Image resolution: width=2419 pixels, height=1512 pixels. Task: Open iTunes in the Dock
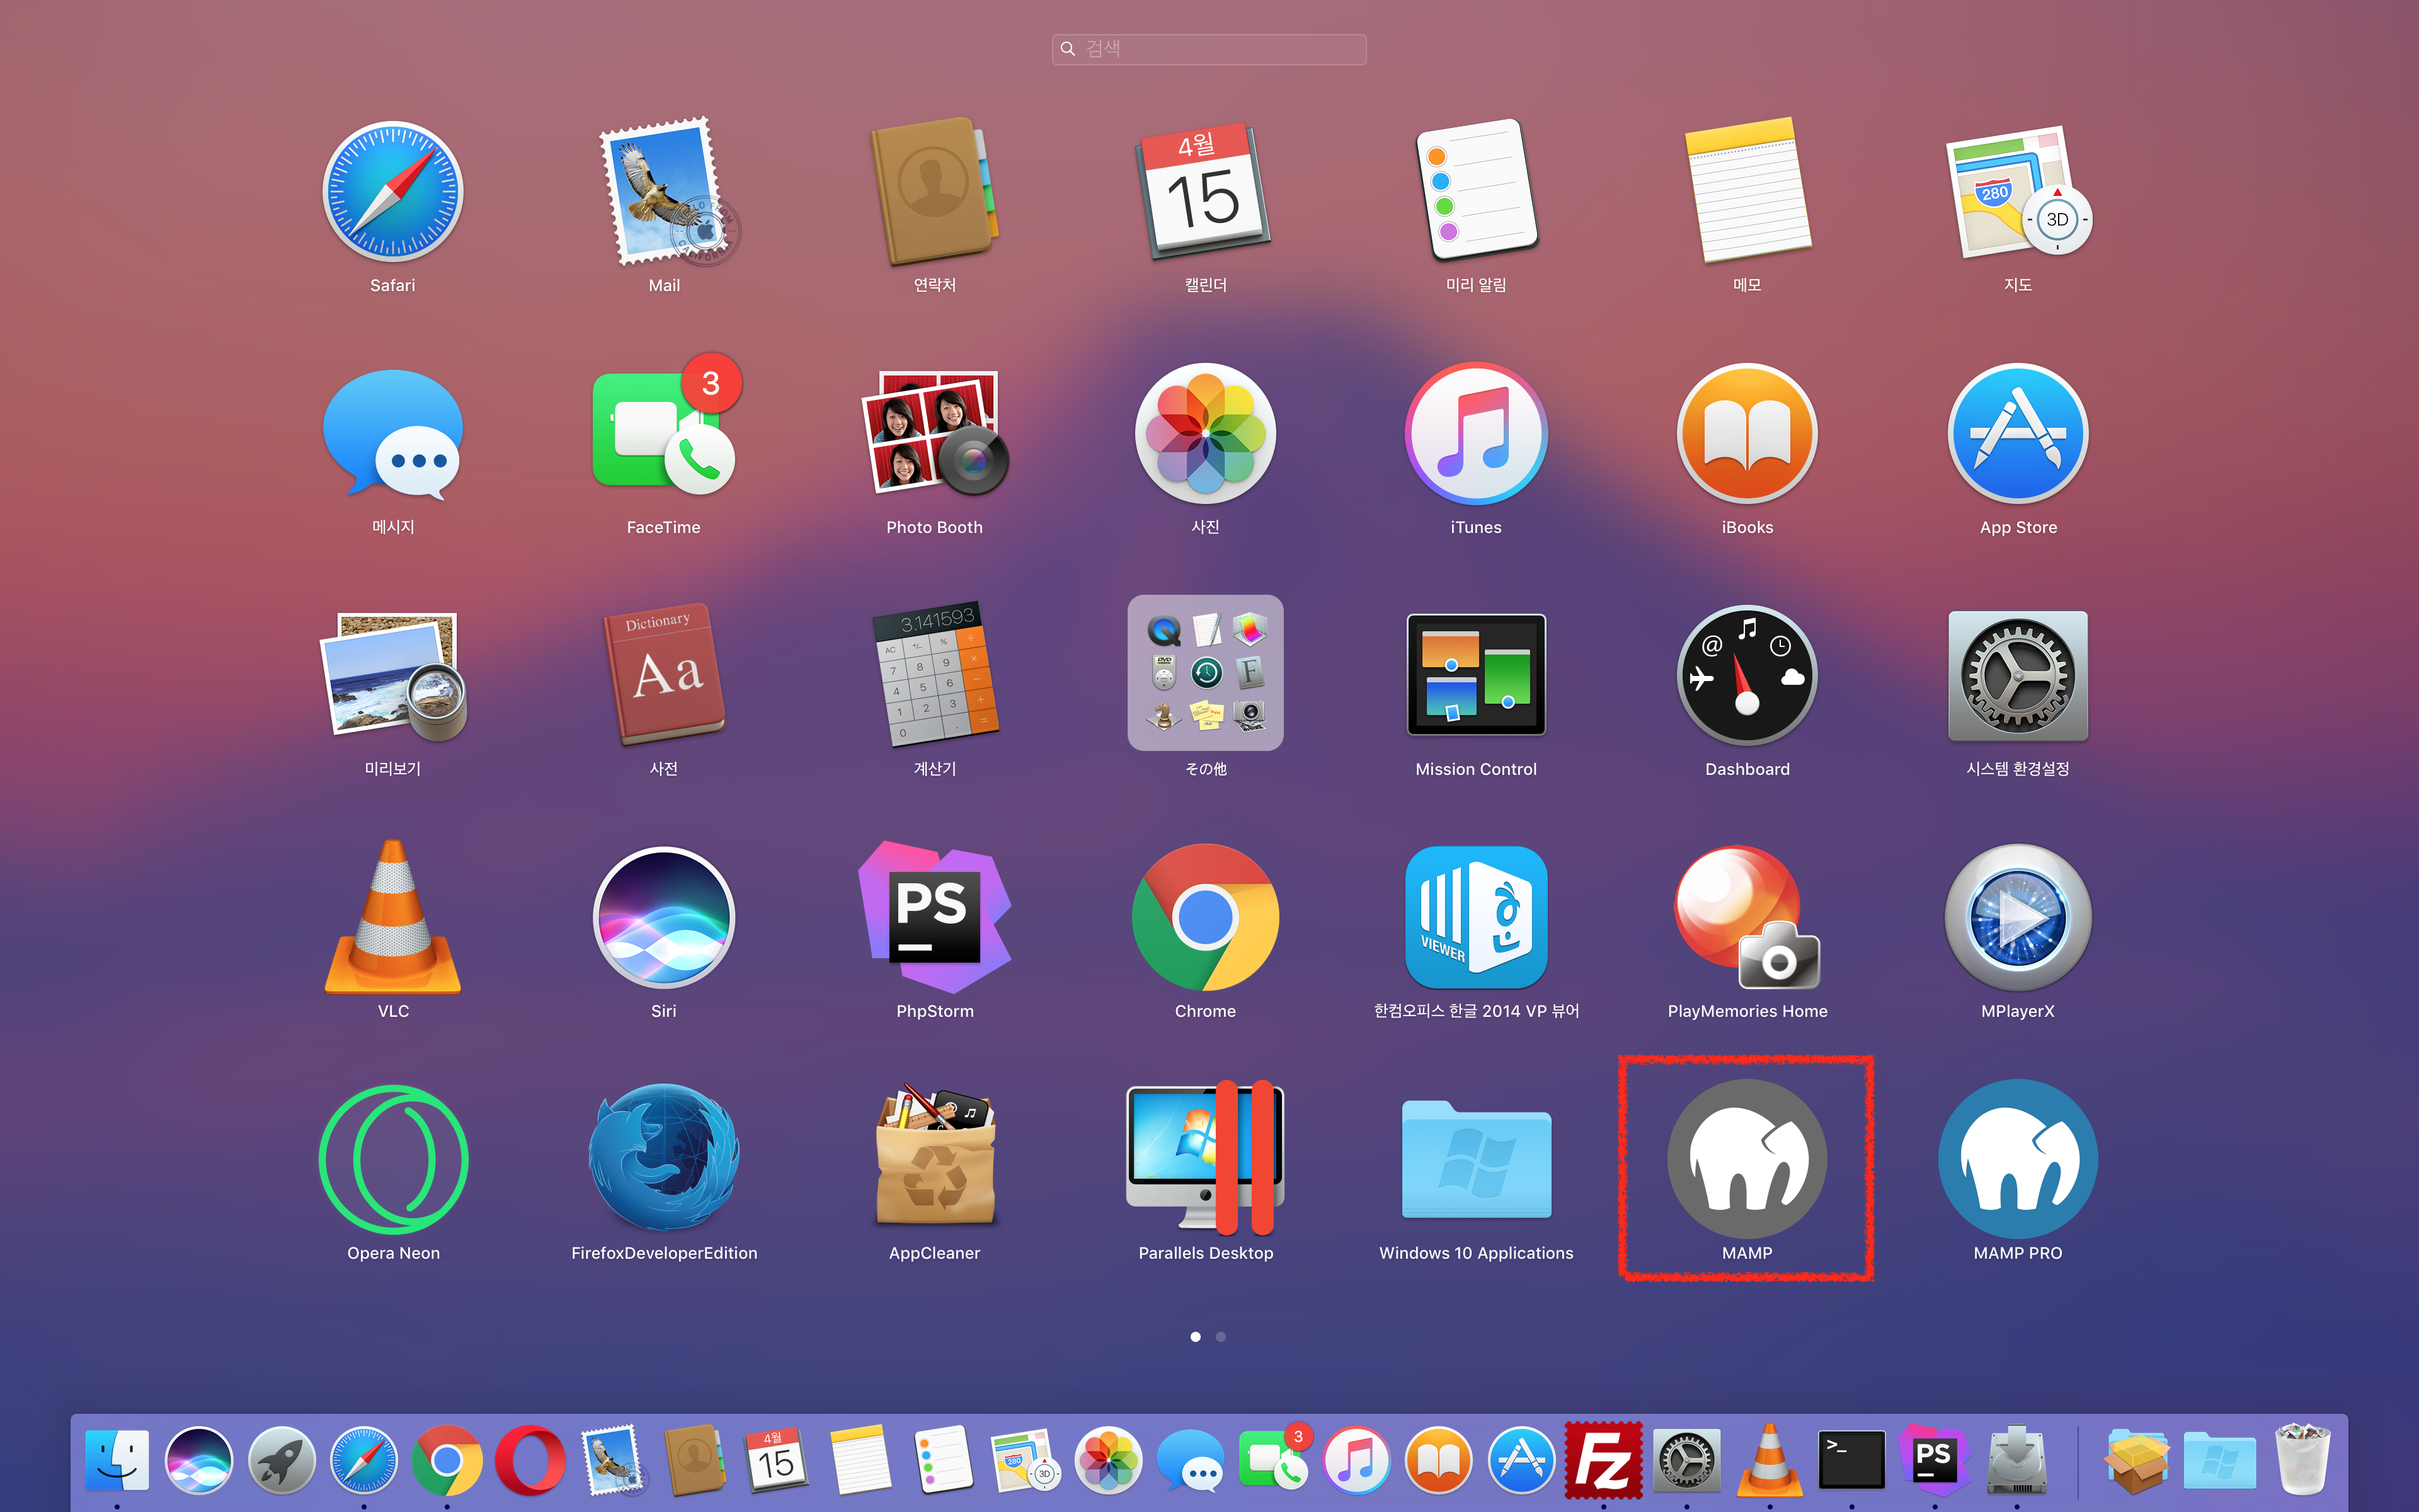1356,1460
